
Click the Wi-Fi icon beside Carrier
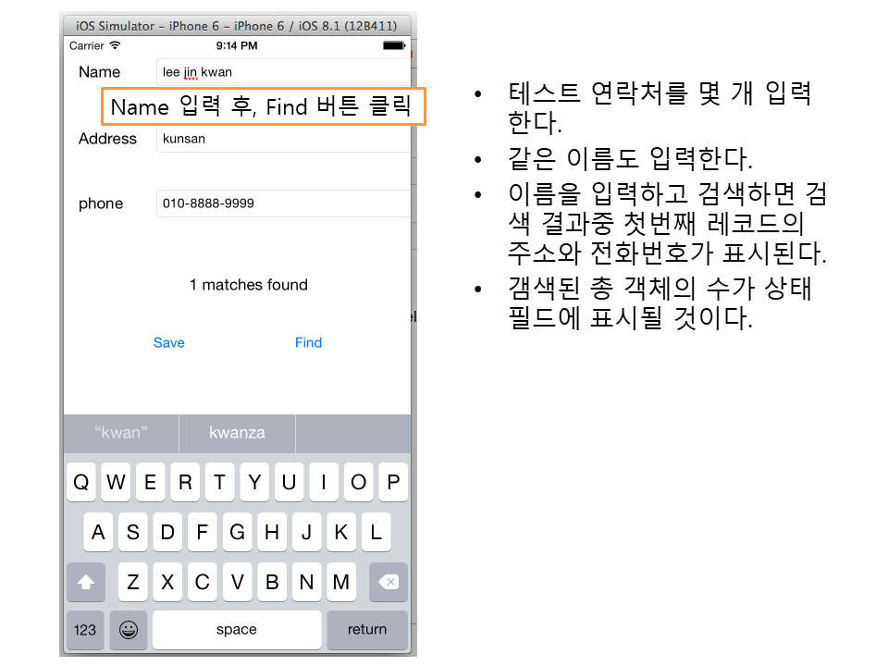pos(115,45)
